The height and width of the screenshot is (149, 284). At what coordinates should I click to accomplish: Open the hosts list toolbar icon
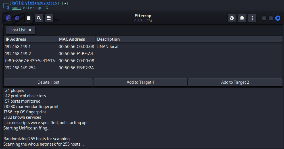click(49, 18)
